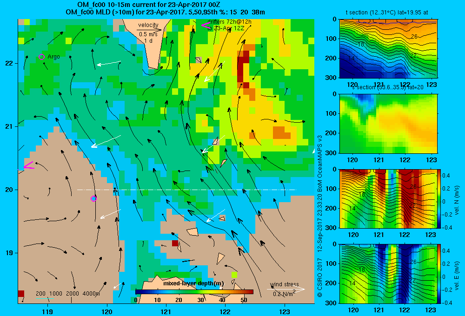Click the 'wind stress' label
Image resolution: width=465 pixels, height=316 pixels.
pos(285,284)
